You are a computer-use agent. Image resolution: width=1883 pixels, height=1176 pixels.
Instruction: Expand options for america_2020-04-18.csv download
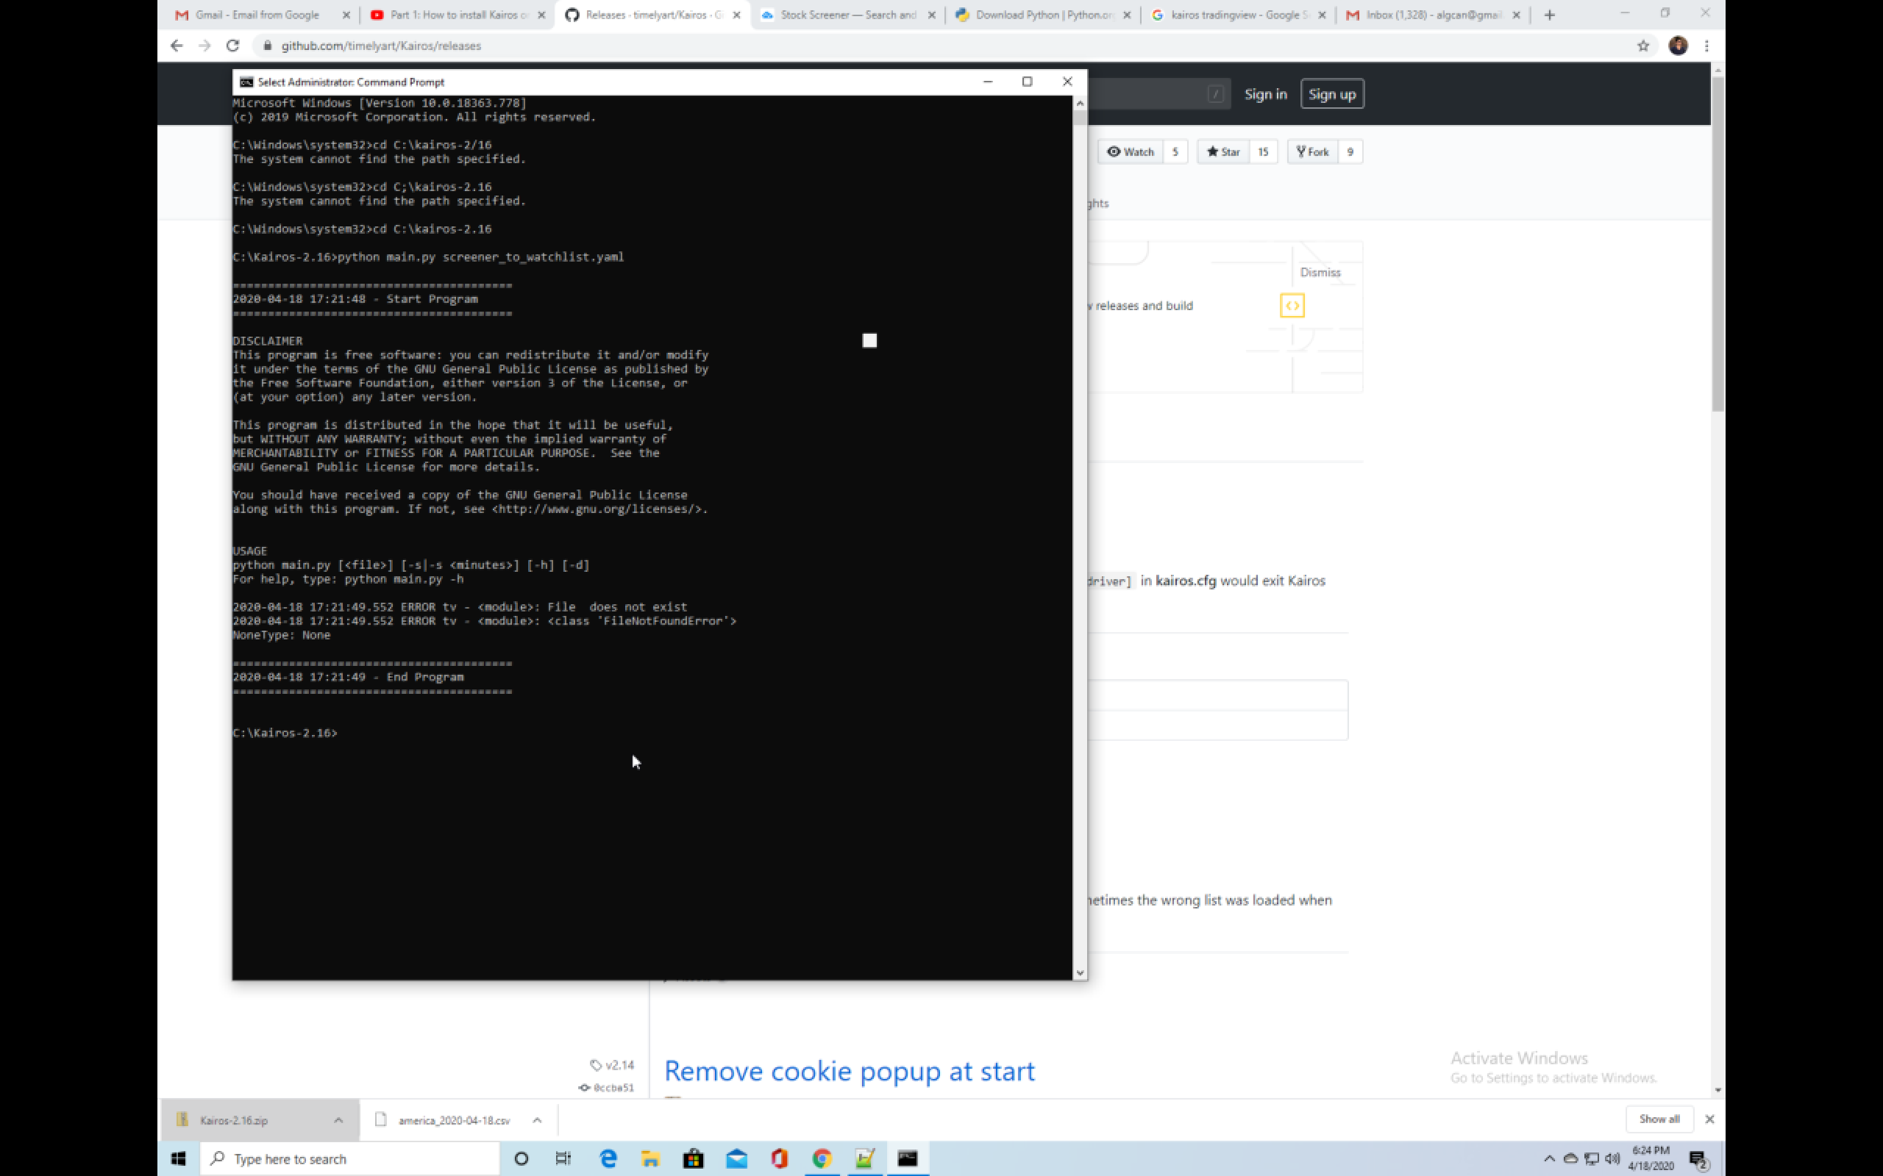click(x=537, y=1120)
